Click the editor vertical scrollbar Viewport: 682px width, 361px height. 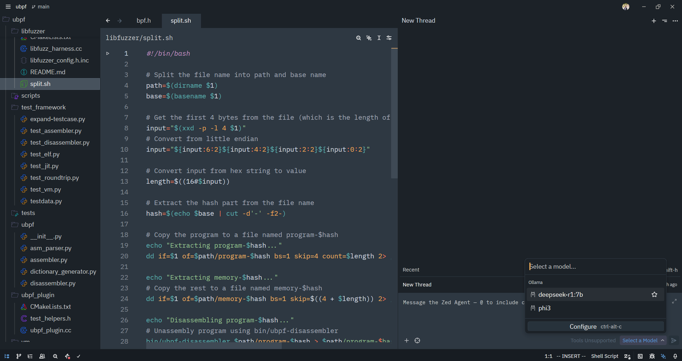(394, 114)
